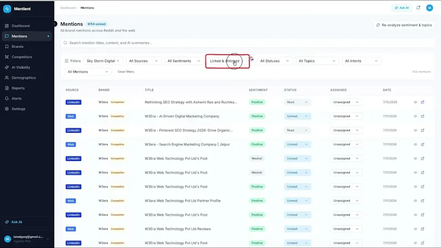This screenshot has width=441, height=248.
Task: Focus the search mention titles field
Action: coord(248,43)
